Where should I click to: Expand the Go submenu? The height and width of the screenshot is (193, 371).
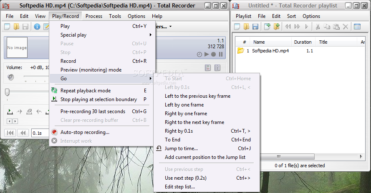102,79
